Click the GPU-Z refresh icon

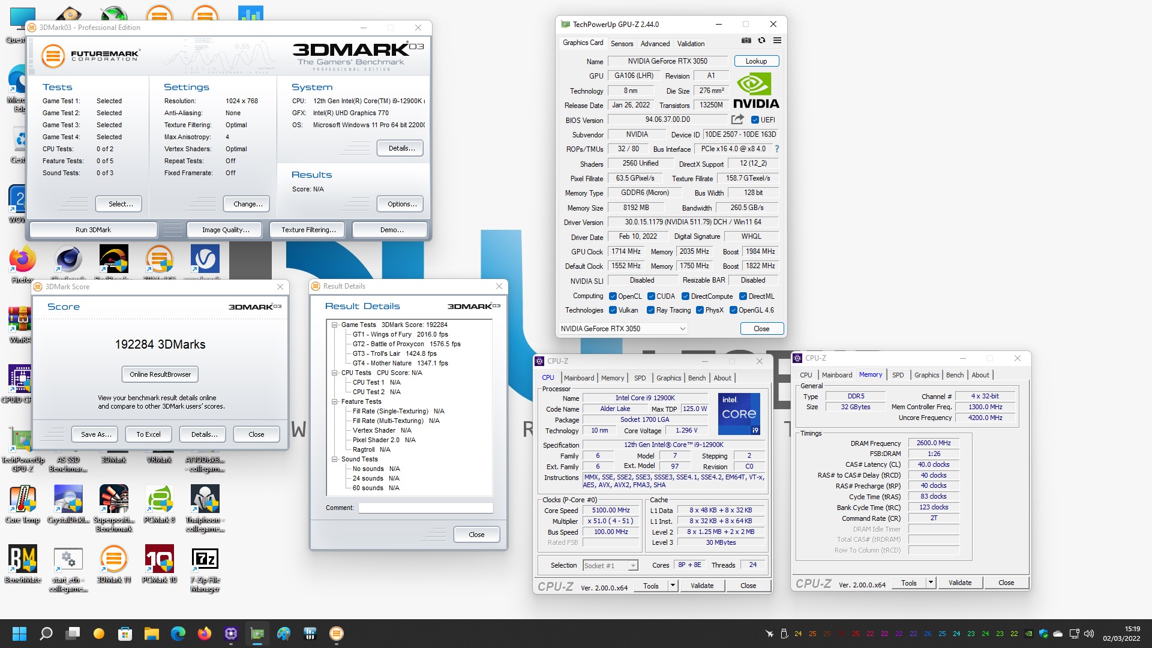(761, 40)
